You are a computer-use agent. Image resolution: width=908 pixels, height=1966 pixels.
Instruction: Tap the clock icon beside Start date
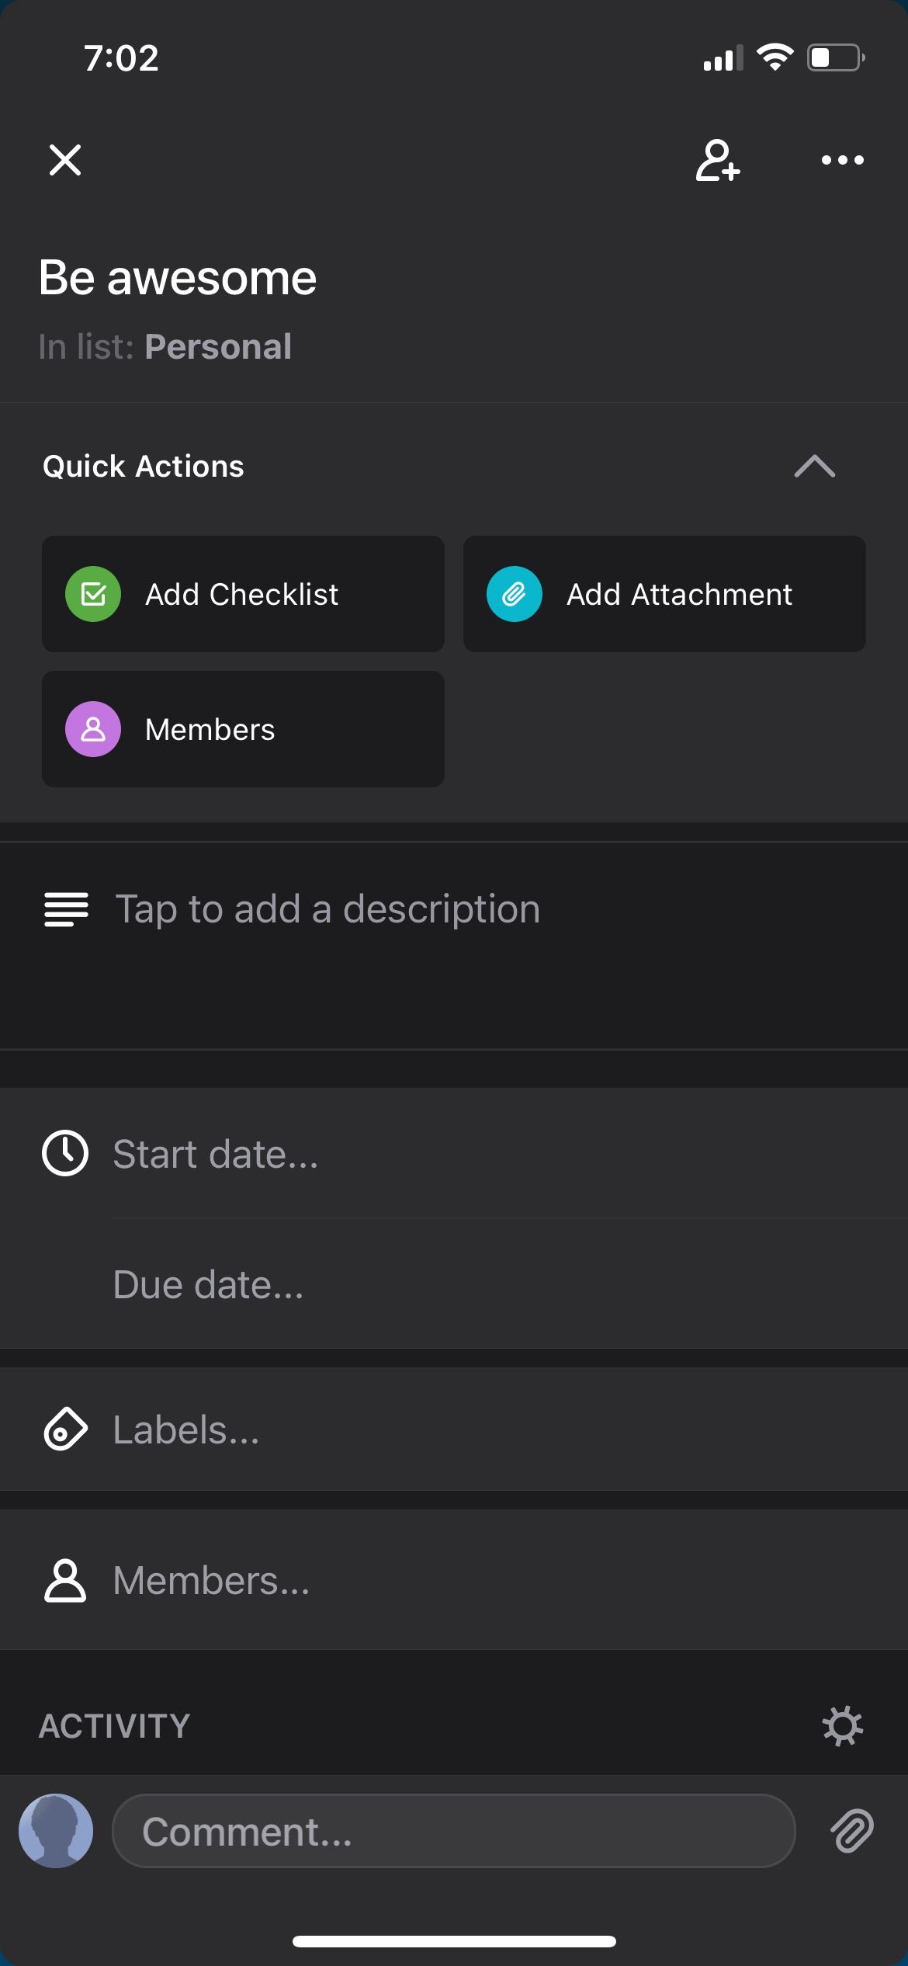(x=65, y=1153)
